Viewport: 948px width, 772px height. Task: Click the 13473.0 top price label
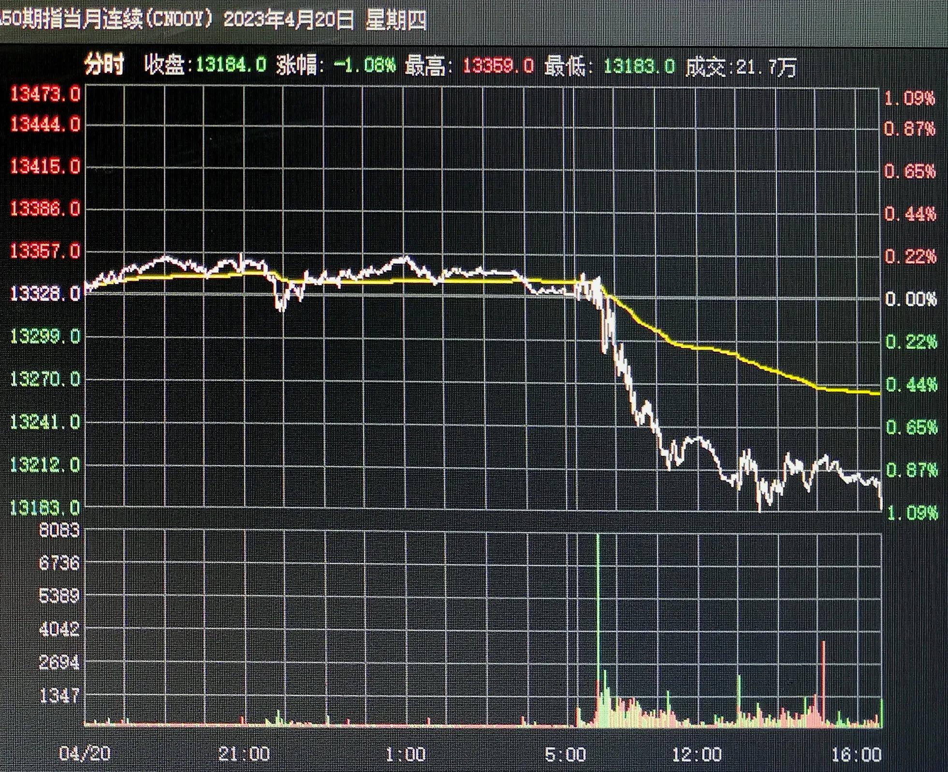coord(45,94)
